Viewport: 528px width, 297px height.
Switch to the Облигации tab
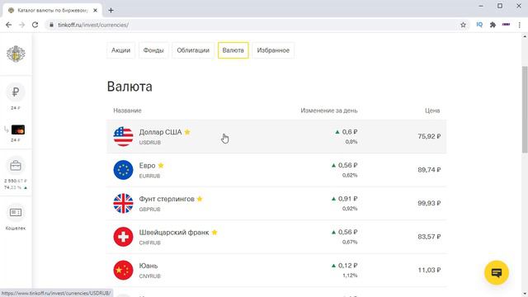[193, 50]
